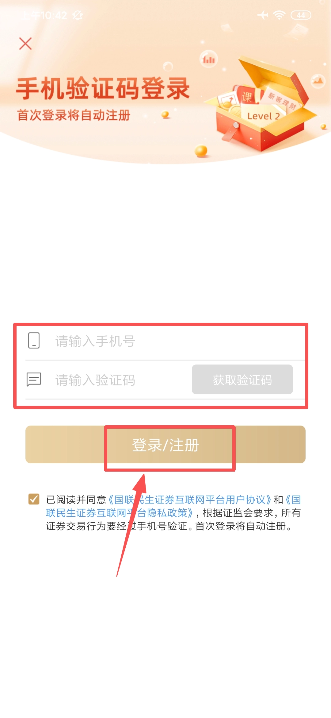331x718 pixels.
Task: Tap the phone icon beside number field
Action: [x=34, y=340]
